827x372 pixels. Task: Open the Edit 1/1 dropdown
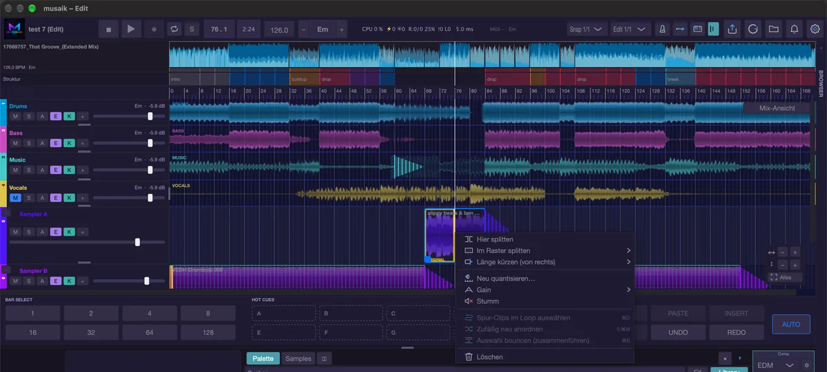point(631,30)
